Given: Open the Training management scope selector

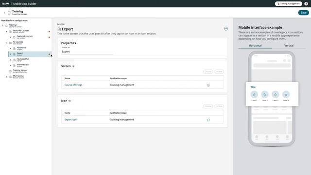Looking at the screenshot, I should (x=288, y=3).
